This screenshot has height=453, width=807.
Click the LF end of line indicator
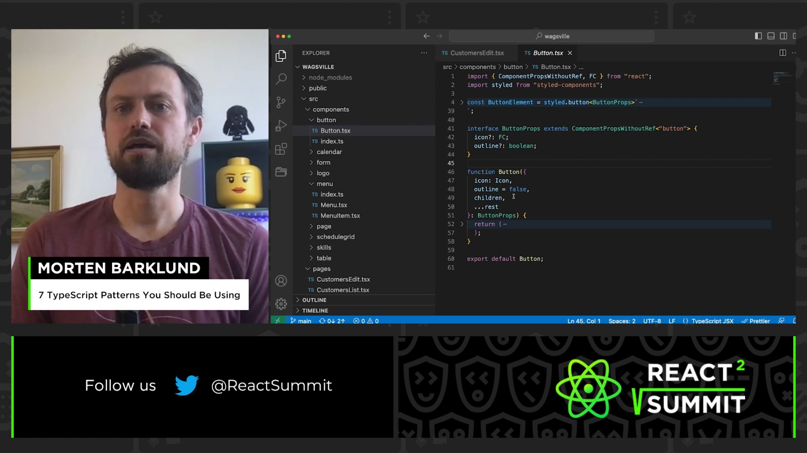(672, 321)
